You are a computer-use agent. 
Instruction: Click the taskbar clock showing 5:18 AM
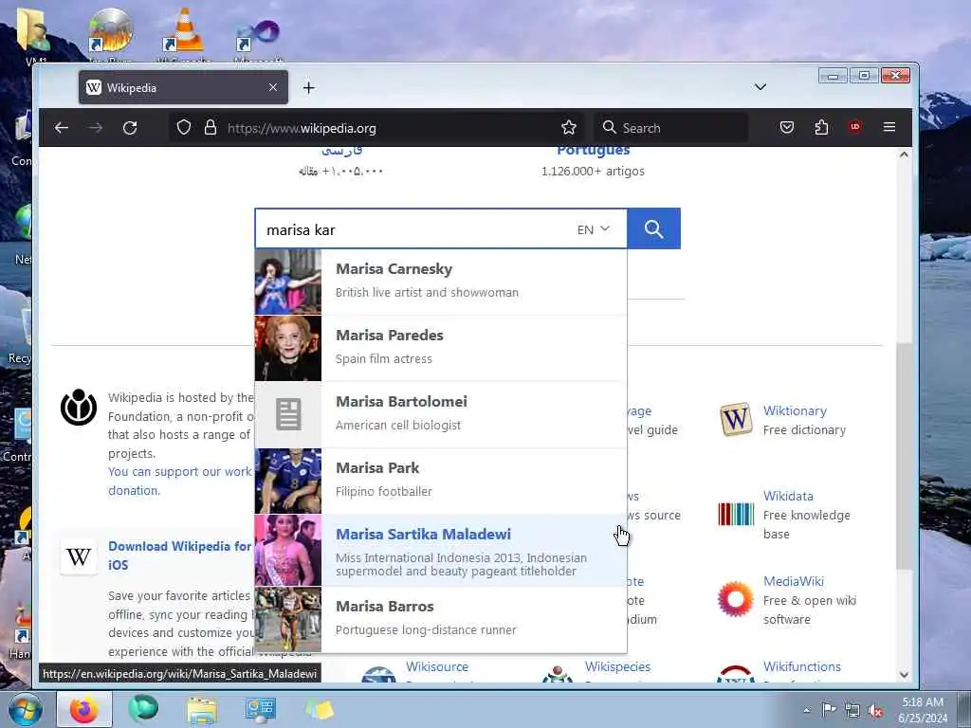click(923, 710)
